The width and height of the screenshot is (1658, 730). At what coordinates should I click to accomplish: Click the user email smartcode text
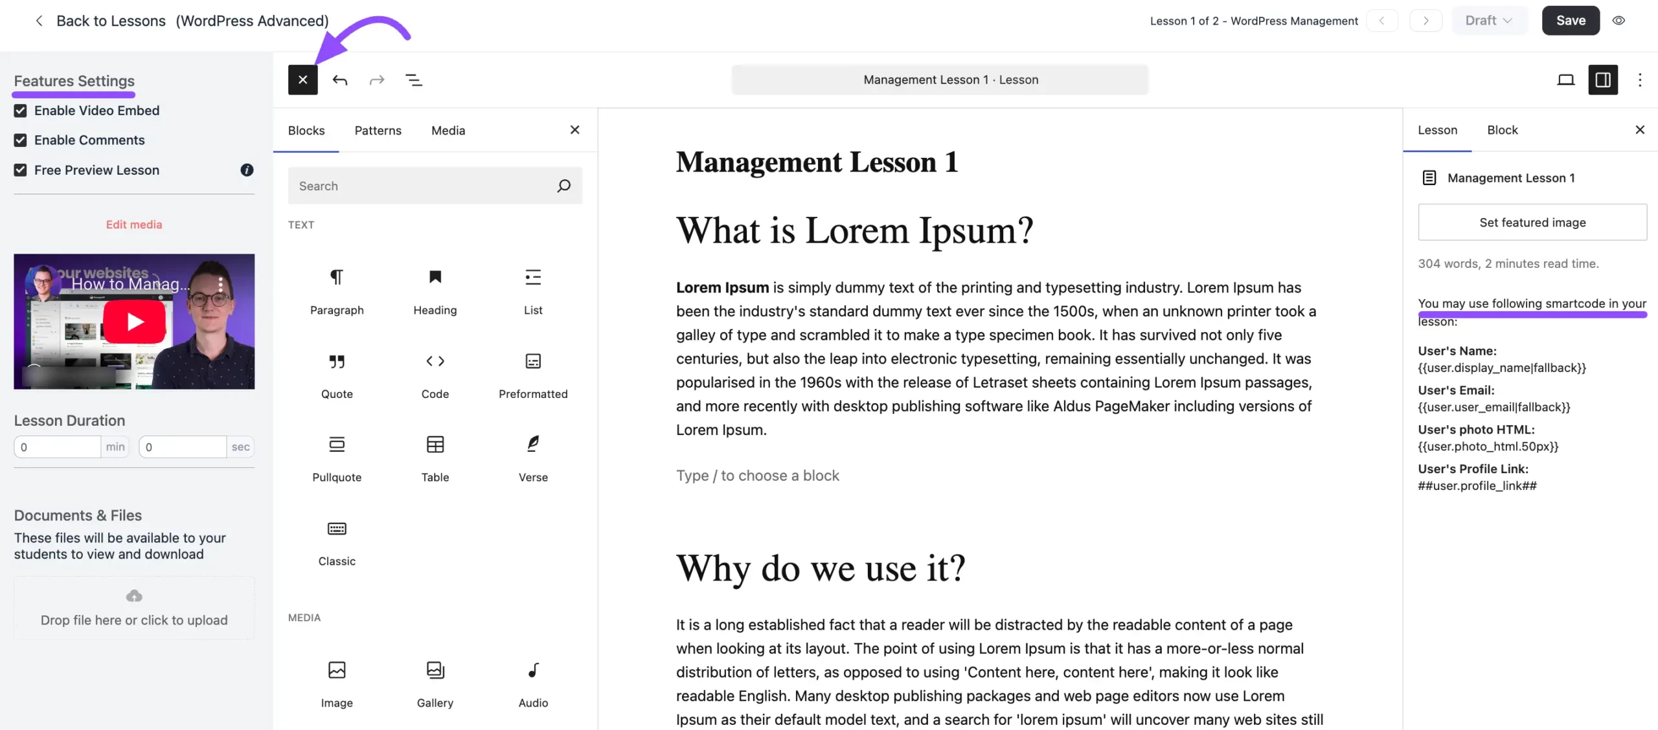click(1494, 407)
